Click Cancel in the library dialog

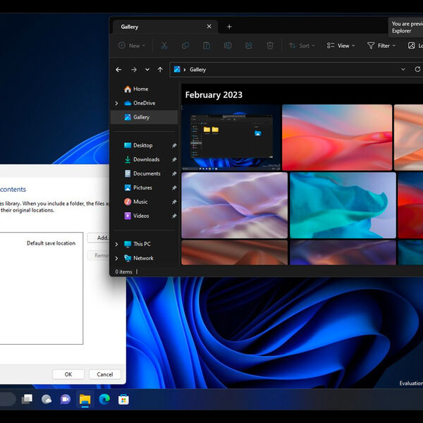[x=104, y=374]
